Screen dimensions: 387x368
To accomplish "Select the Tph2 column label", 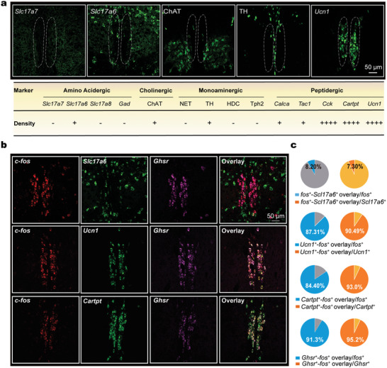I will pos(257,104).
